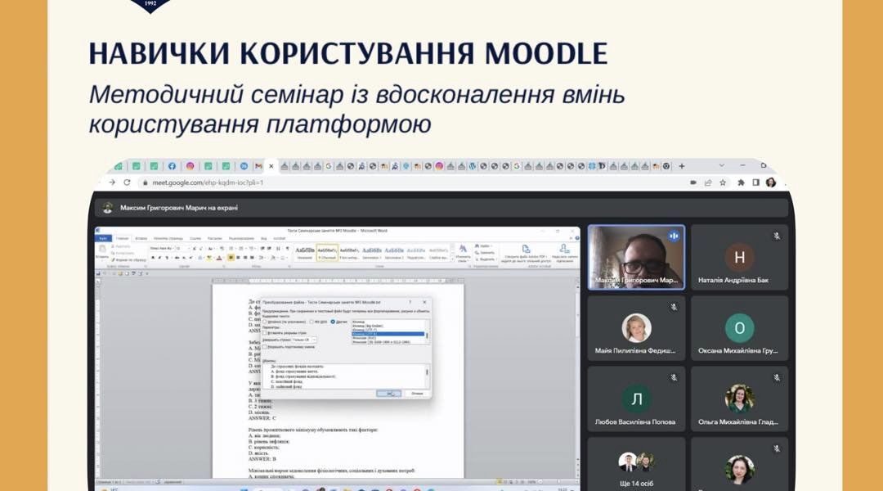This screenshot has height=491, width=883.
Task: Select the first style in Word gallery
Action: click(x=305, y=252)
